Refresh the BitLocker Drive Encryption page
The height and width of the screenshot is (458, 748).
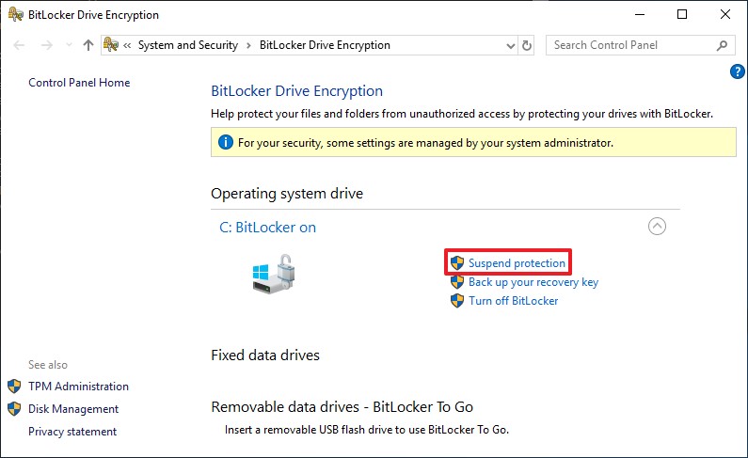[527, 45]
